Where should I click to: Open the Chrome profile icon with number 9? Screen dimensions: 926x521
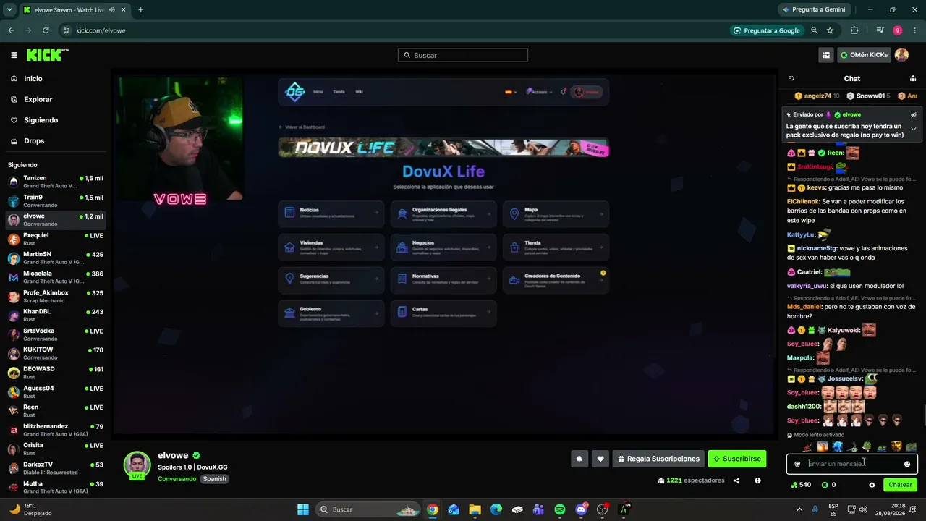coord(897,30)
